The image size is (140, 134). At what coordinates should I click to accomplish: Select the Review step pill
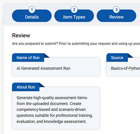coord(117,16)
